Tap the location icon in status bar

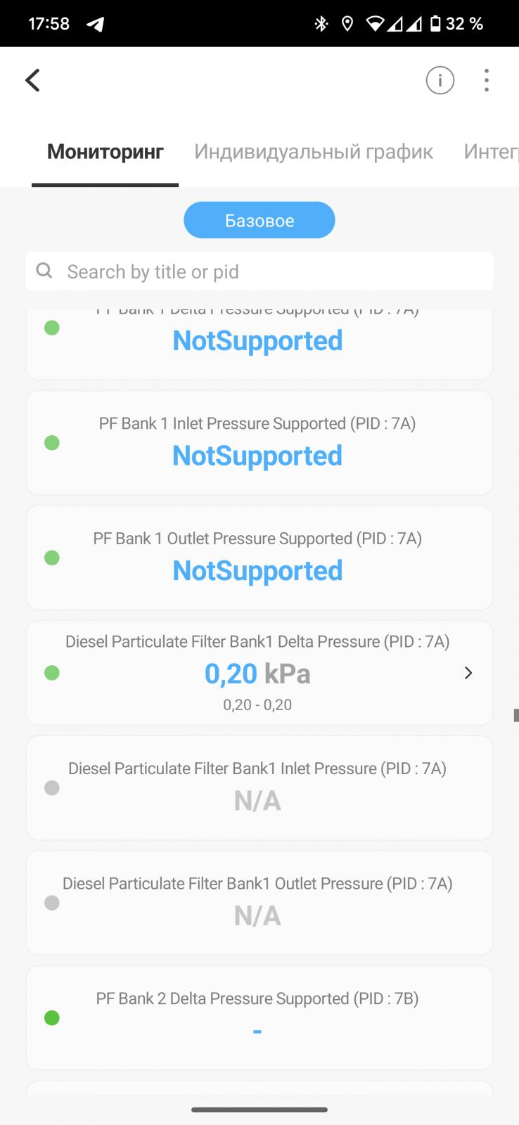347,24
